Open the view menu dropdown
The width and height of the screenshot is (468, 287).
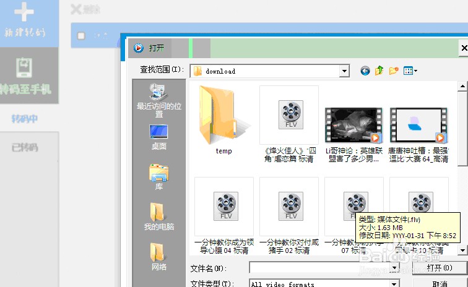pos(410,71)
